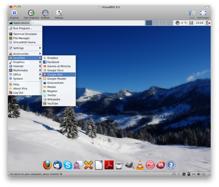The image size is (219, 187).
Task: Open Pidgin messenger in the dock
Action: 78,165
